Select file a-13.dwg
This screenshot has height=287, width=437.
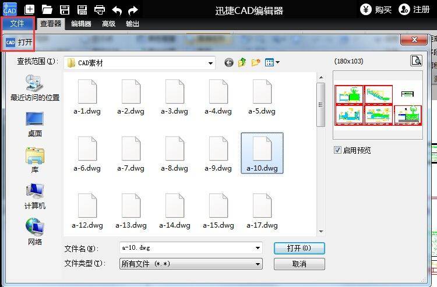pyautogui.click(x=131, y=211)
